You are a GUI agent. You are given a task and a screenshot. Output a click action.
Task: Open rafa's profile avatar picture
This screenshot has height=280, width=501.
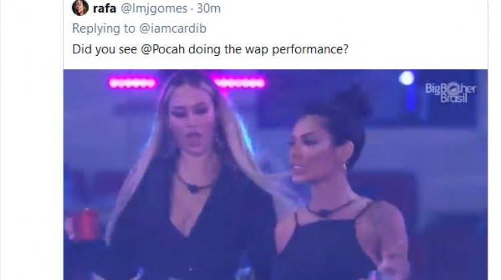[x=80, y=7]
